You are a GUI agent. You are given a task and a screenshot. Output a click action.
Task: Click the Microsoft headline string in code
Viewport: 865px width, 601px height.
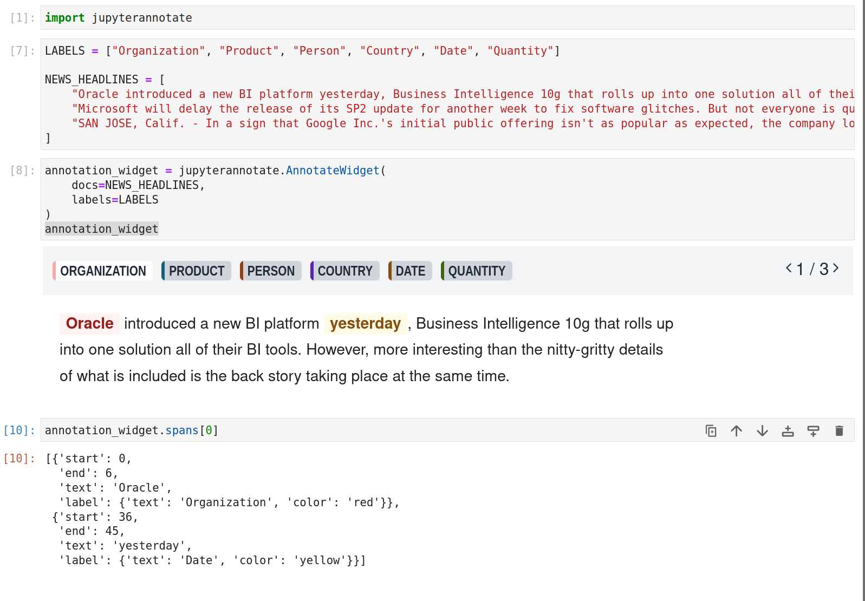[463, 109]
